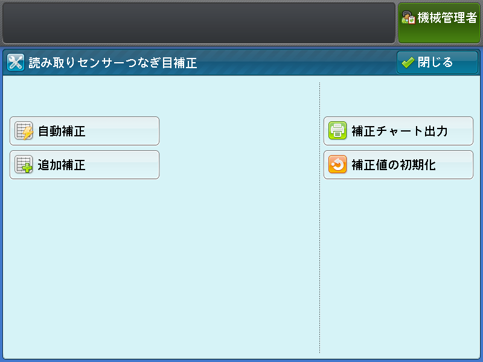Tap the 機械管理者 login label
Image resolution: width=483 pixels, height=362 pixels.
pyautogui.click(x=447, y=19)
